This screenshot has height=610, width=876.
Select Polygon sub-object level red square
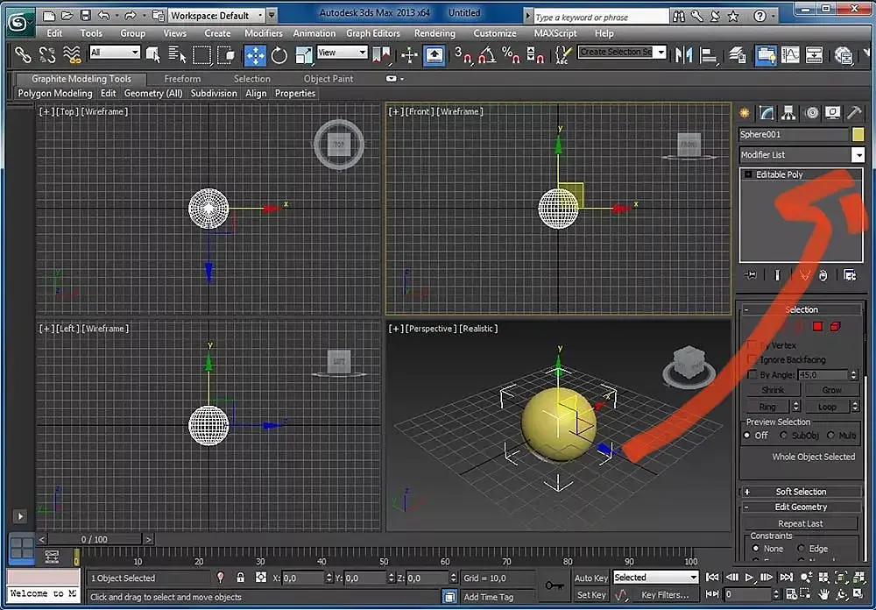tap(817, 327)
